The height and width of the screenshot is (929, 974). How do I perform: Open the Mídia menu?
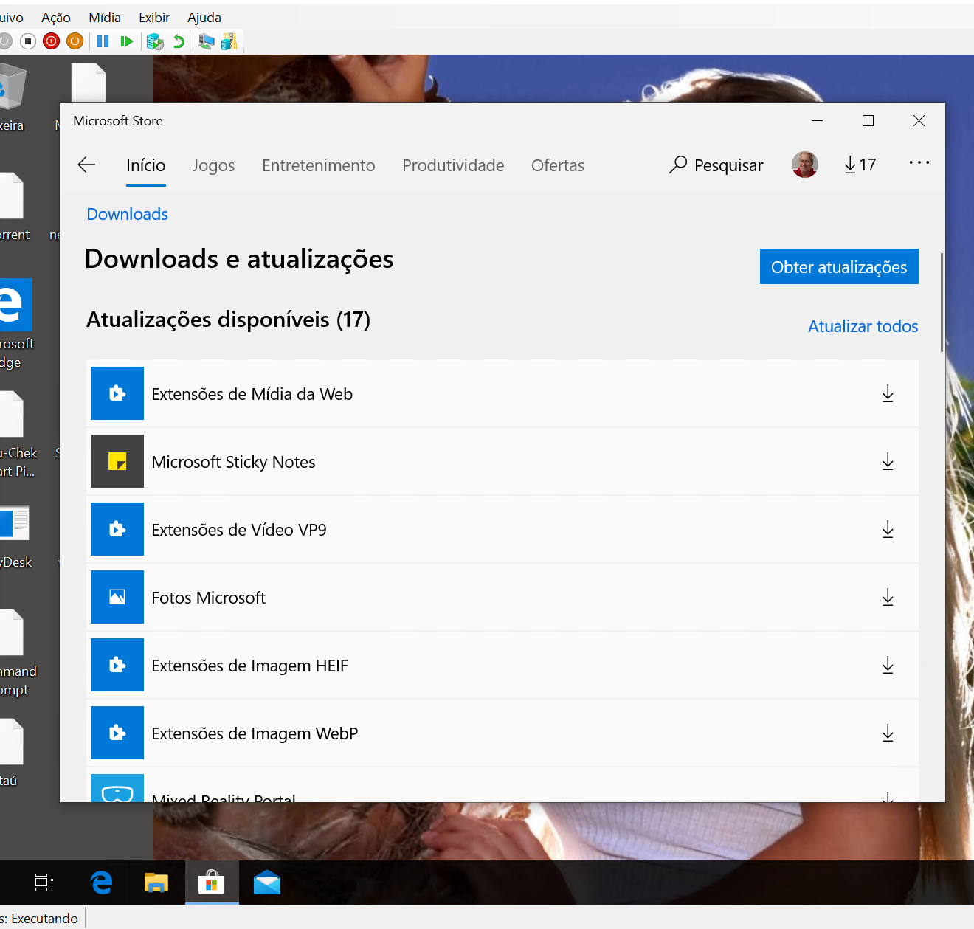105,18
